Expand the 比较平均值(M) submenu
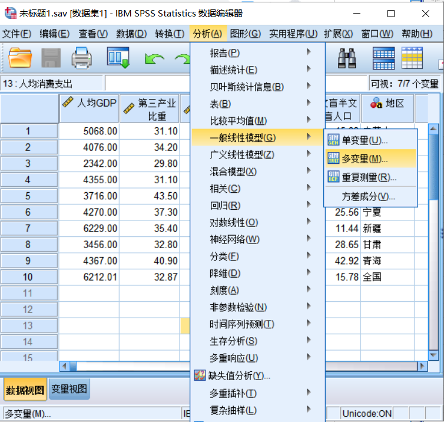This screenshot has width=444, height=422. point(258,121)
